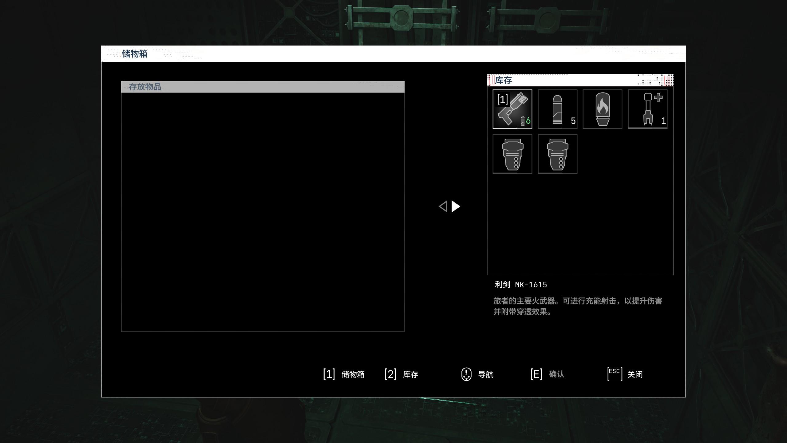Select the flame canister item
The width and height of the screenshot is (787, 443).
[602, 109]
